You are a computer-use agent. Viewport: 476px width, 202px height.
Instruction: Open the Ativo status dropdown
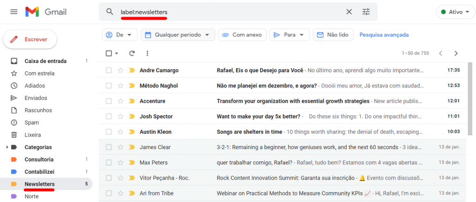click(x=455, y=12)
